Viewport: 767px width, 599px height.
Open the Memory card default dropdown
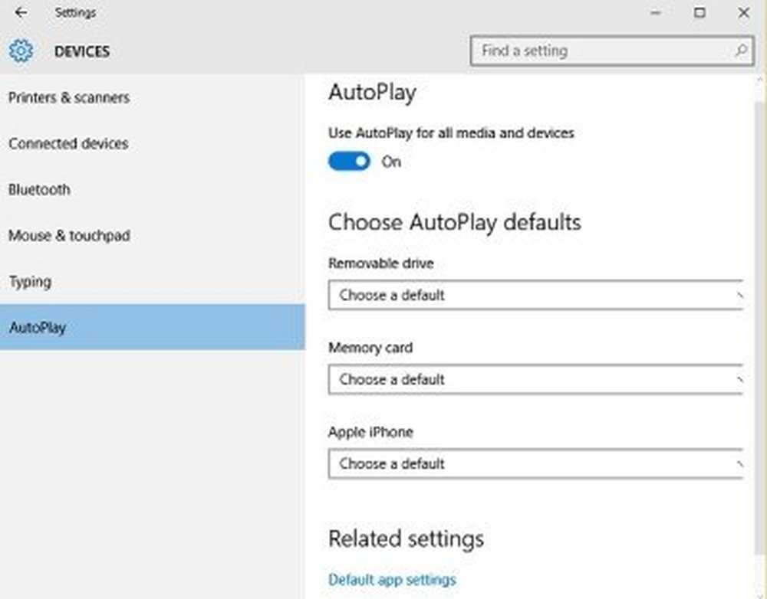pos(536,379)
